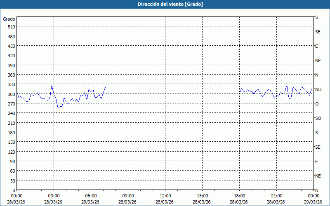The image size is (330, 206).
Task: Click the "NE" compass label at 390
Action: click(x=318, y=61)
